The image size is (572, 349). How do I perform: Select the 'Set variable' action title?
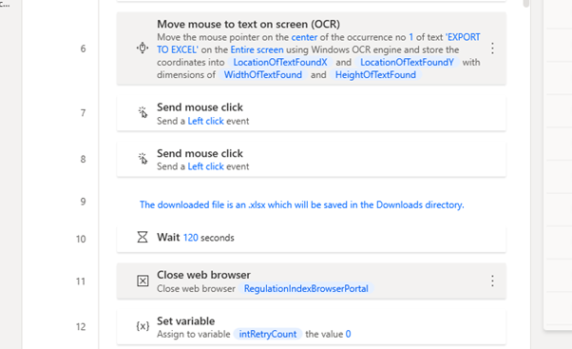185,321
